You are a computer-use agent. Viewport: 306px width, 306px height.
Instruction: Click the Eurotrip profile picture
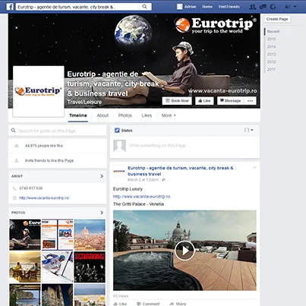39,91
